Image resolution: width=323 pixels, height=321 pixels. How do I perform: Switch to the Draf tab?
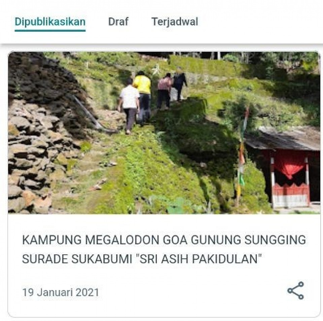[118, 21]
